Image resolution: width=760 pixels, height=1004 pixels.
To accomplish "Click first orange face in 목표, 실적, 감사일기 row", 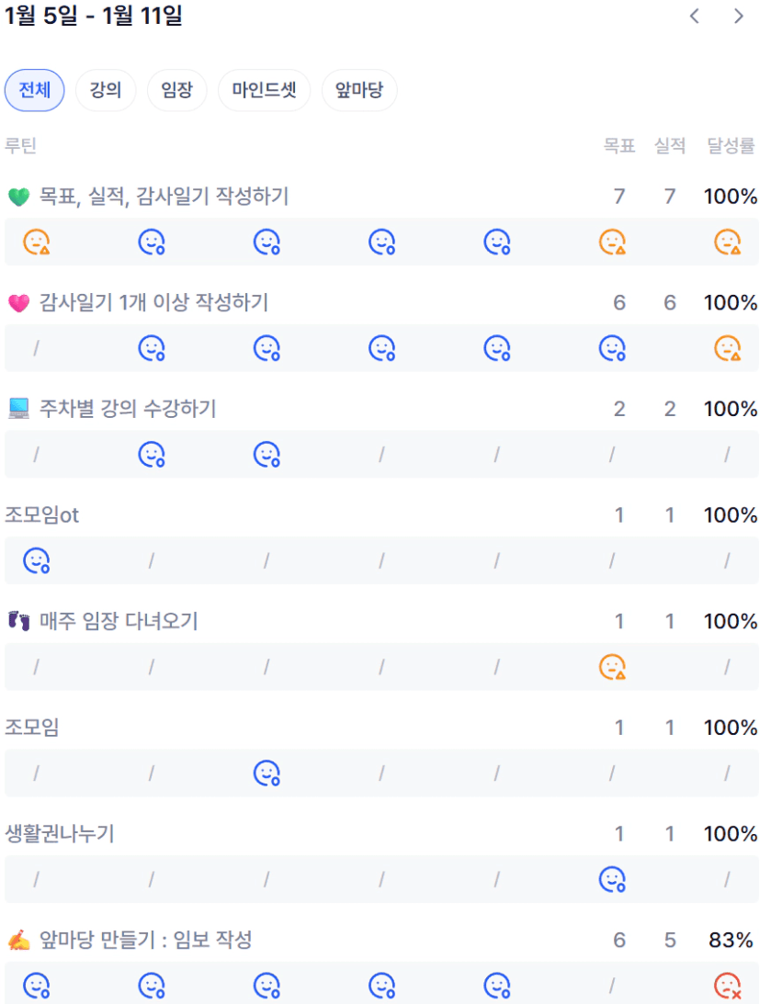I will click(37, 243).
